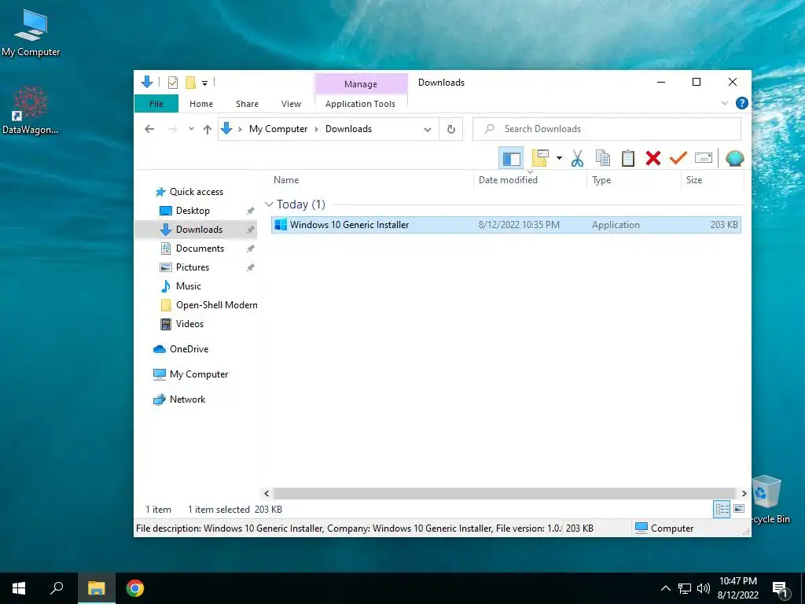
Task: Click the horizontal scrollbar track
Action: 505,494
